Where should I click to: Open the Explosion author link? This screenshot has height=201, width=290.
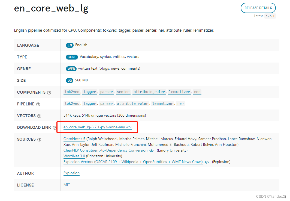pos(71,173)
